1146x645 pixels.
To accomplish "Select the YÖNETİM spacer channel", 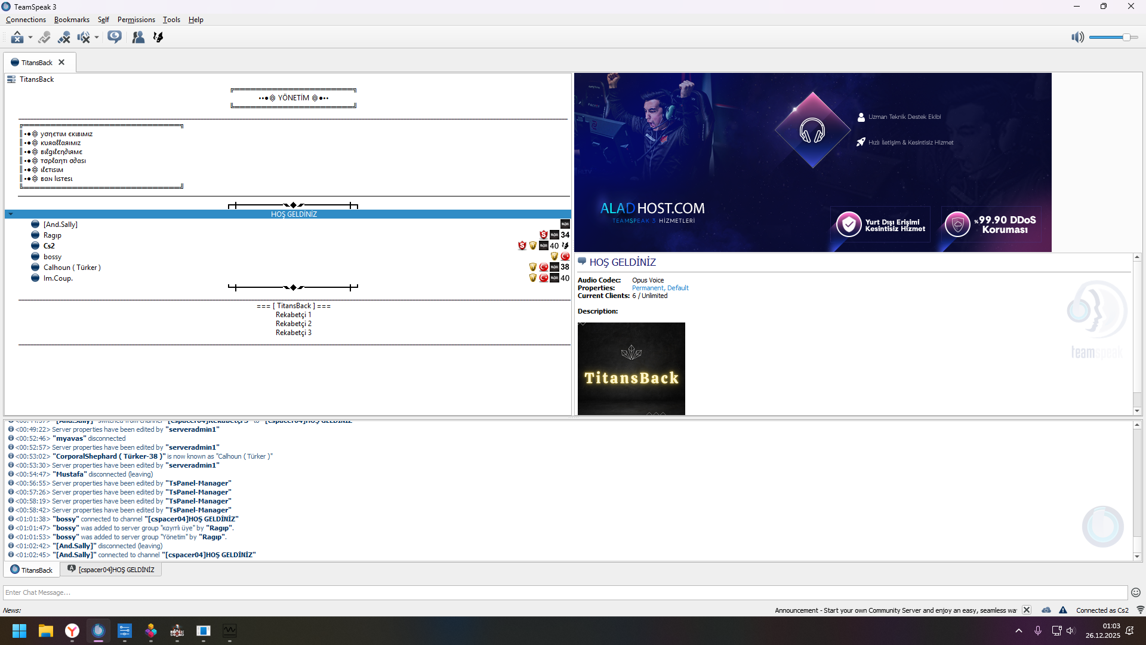I will [294, 98].
